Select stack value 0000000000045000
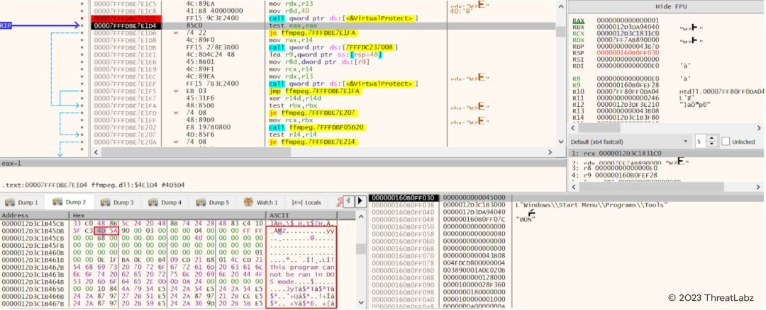766x310 pixels. (x=474, y=198)
